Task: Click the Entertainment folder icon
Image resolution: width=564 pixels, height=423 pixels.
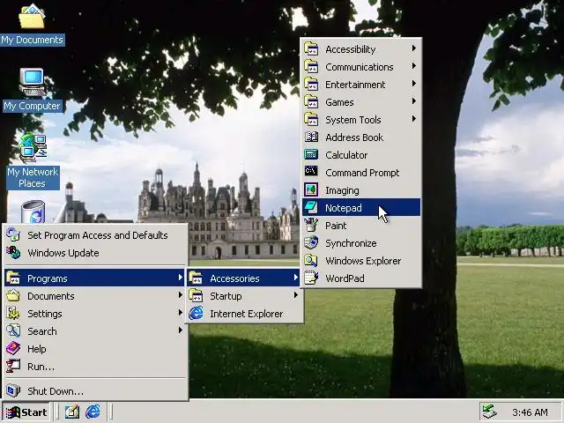Action: 311,84
